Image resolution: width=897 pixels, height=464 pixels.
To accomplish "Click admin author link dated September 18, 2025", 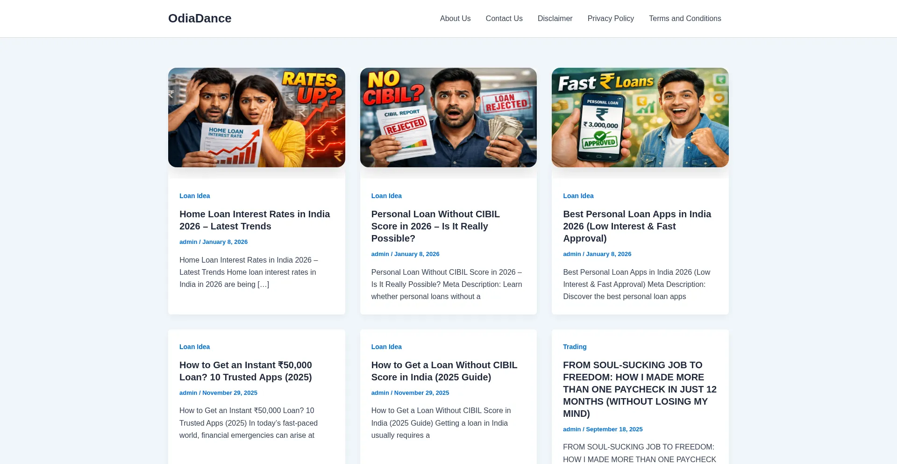I will [571, 429].
